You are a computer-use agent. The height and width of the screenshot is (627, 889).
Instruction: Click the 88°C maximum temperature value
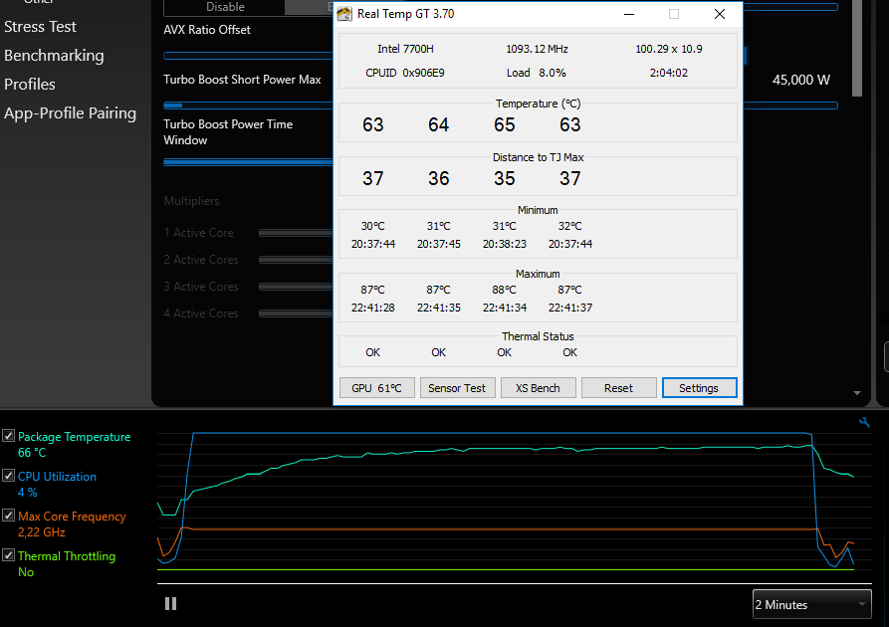point(504,290)
